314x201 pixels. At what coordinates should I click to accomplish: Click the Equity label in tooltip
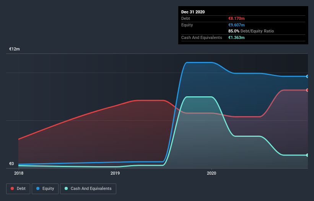(x=187, y=25)
